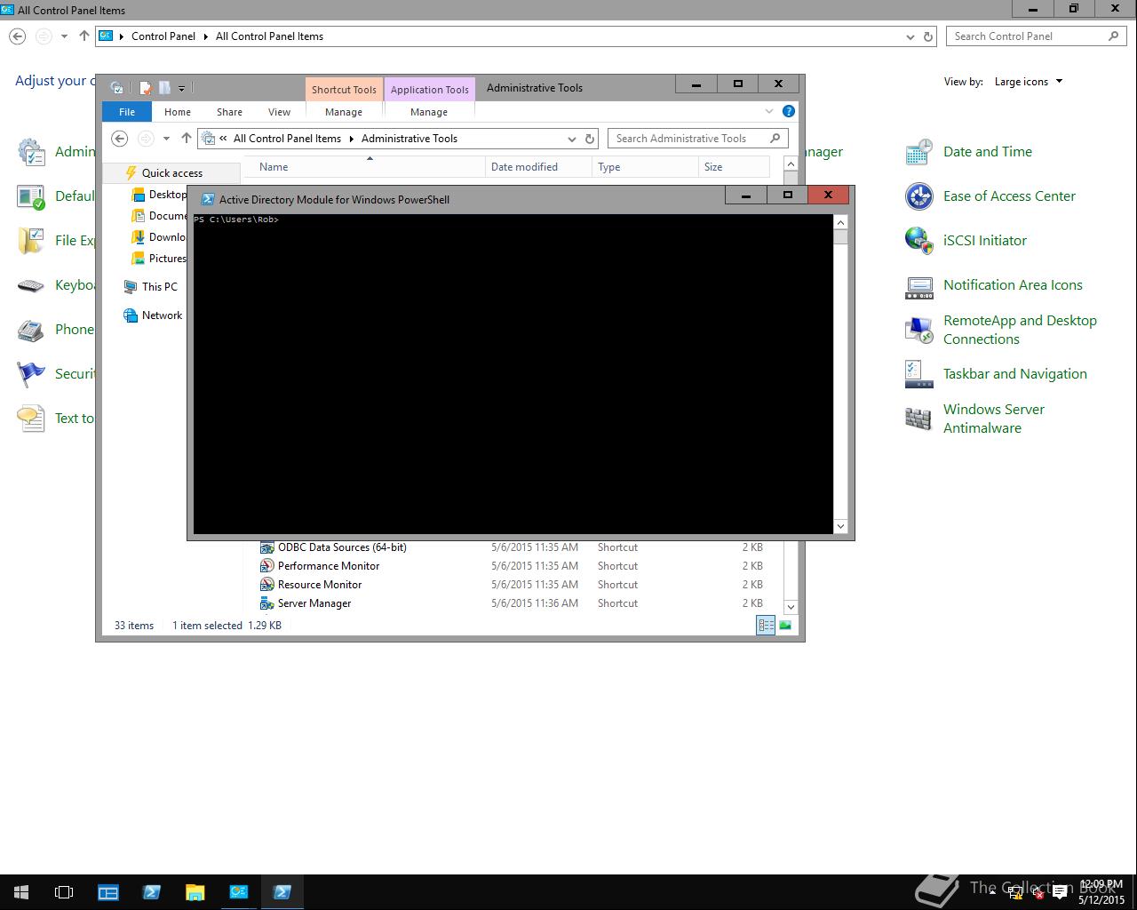
Task: Click Administrative Tools list scroll down arrow
Action: click(791, 607)
